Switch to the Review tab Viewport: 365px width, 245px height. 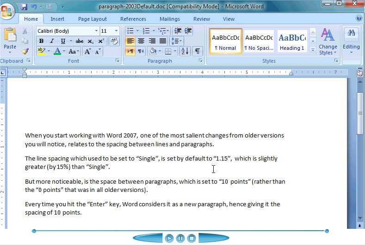pos(202,19)
